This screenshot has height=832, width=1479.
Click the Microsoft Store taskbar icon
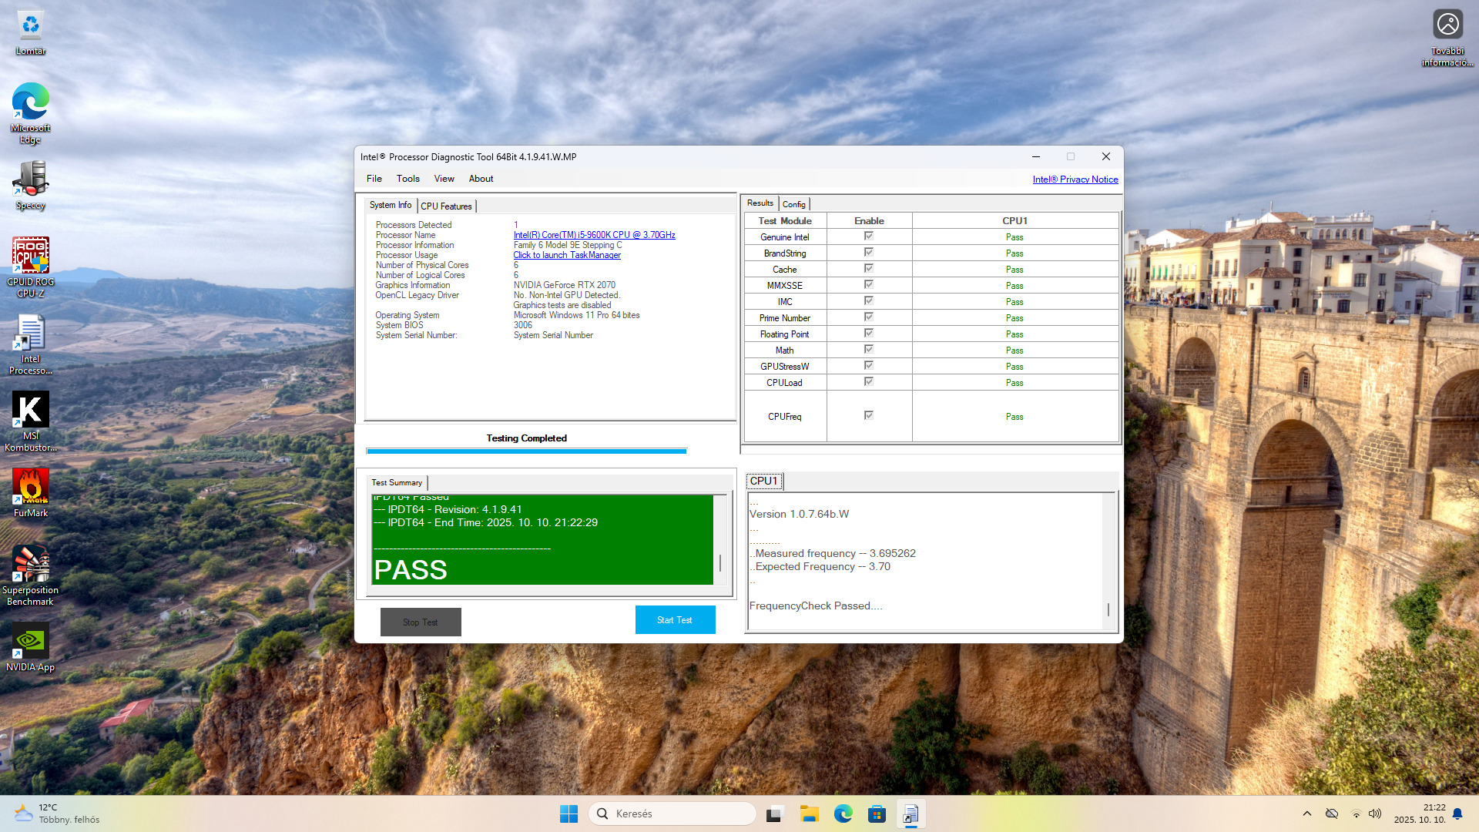coord(877,814)
